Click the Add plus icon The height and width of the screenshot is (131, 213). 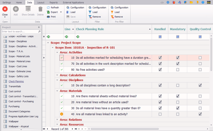(16, 9)
